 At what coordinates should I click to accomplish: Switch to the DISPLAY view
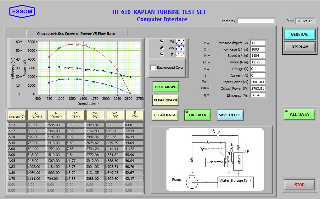click(x=299, y=47)
